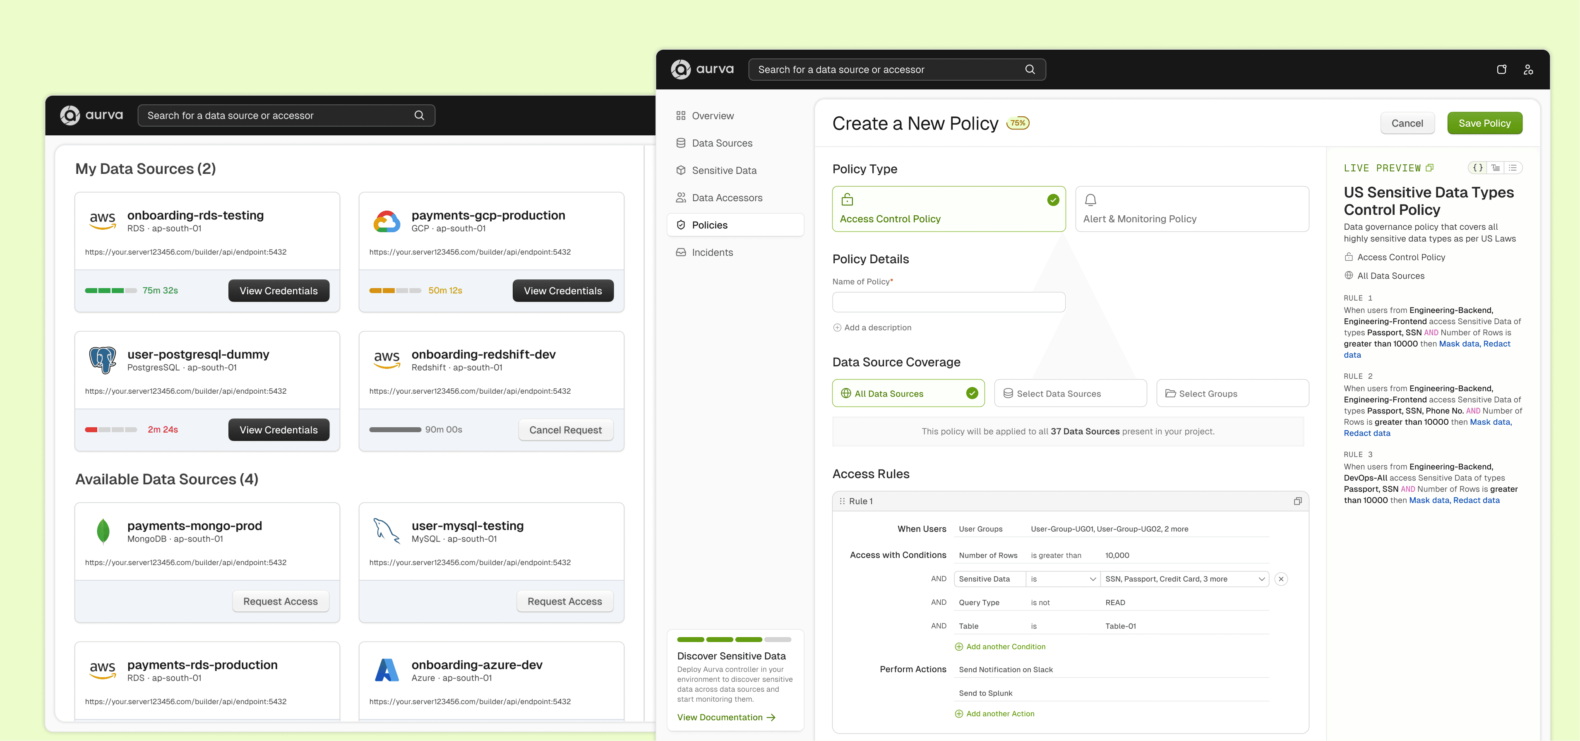Switch Live Preview to list view icon
Viewport: 1580px width, 741px height.
pos(1513,168)
